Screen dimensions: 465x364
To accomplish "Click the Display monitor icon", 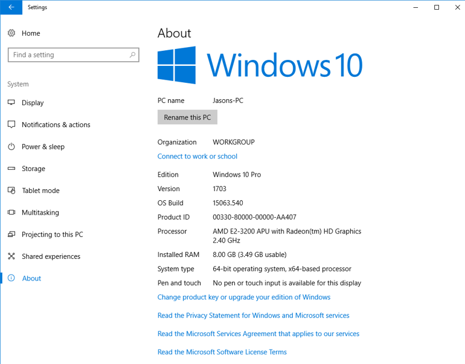I will [11, 103].
